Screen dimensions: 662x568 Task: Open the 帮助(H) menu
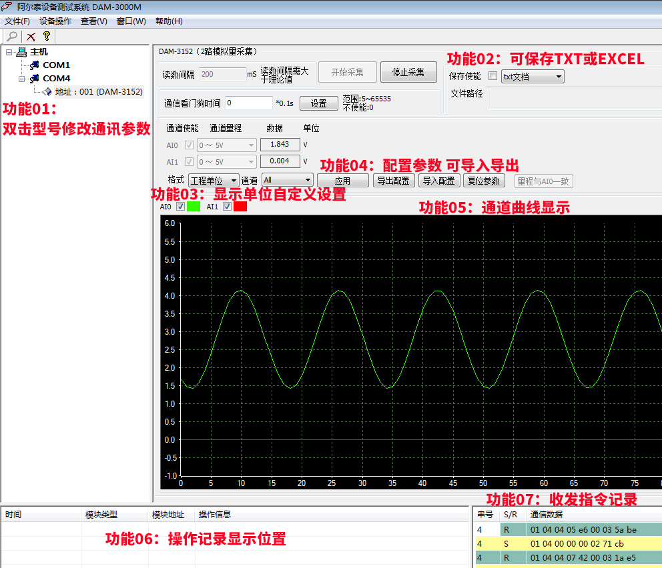169,21
